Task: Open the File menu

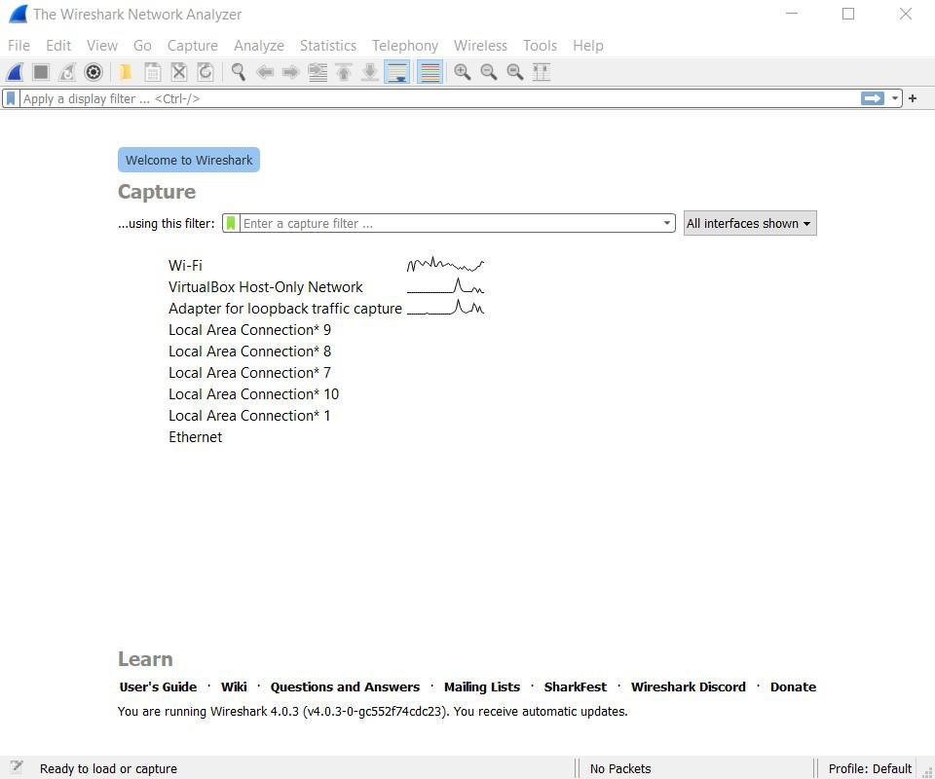Action: point(19,46)
